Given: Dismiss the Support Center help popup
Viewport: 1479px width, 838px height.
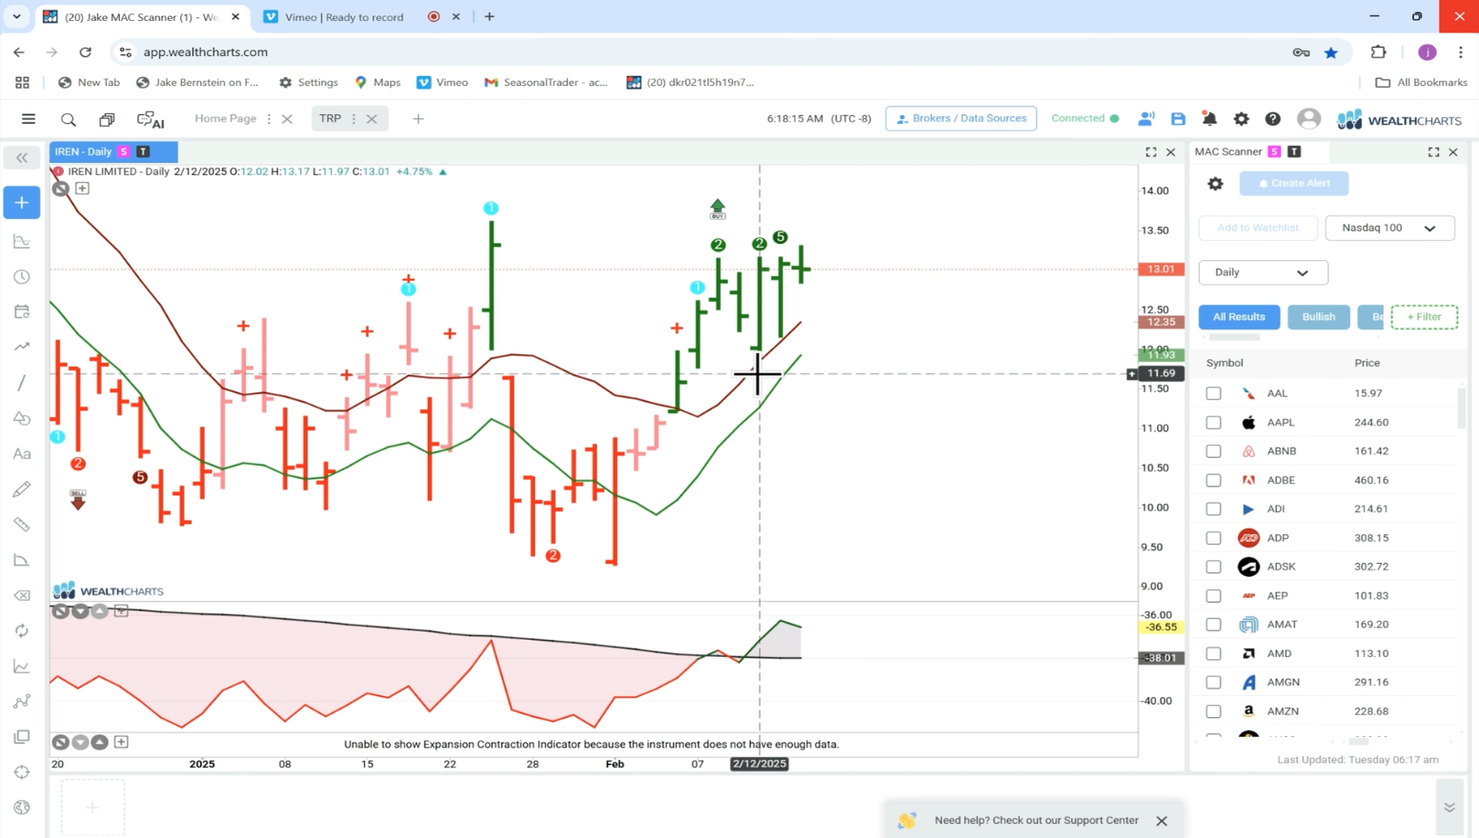Looking at the screenshot, I should pyautogui.click(x=1162, y=821).
